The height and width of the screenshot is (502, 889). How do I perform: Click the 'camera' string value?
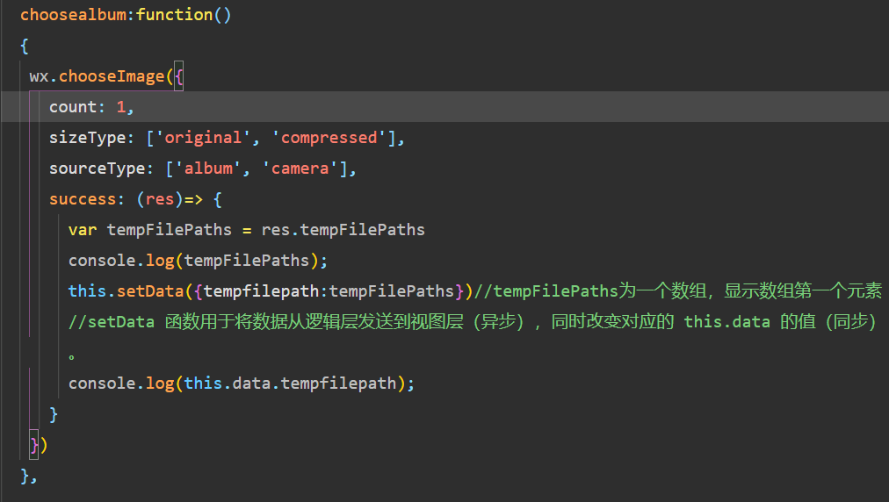pyautogui.click(x=300, y=169)
